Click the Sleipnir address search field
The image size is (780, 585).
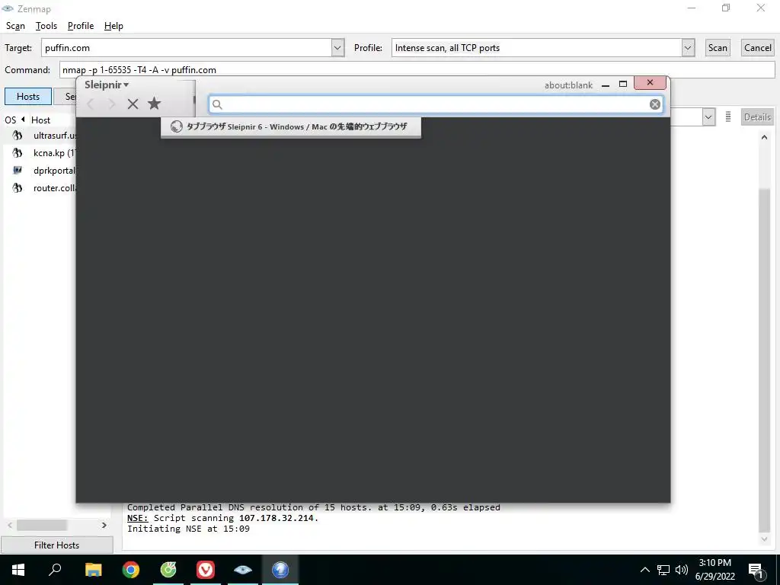point(436,104)
